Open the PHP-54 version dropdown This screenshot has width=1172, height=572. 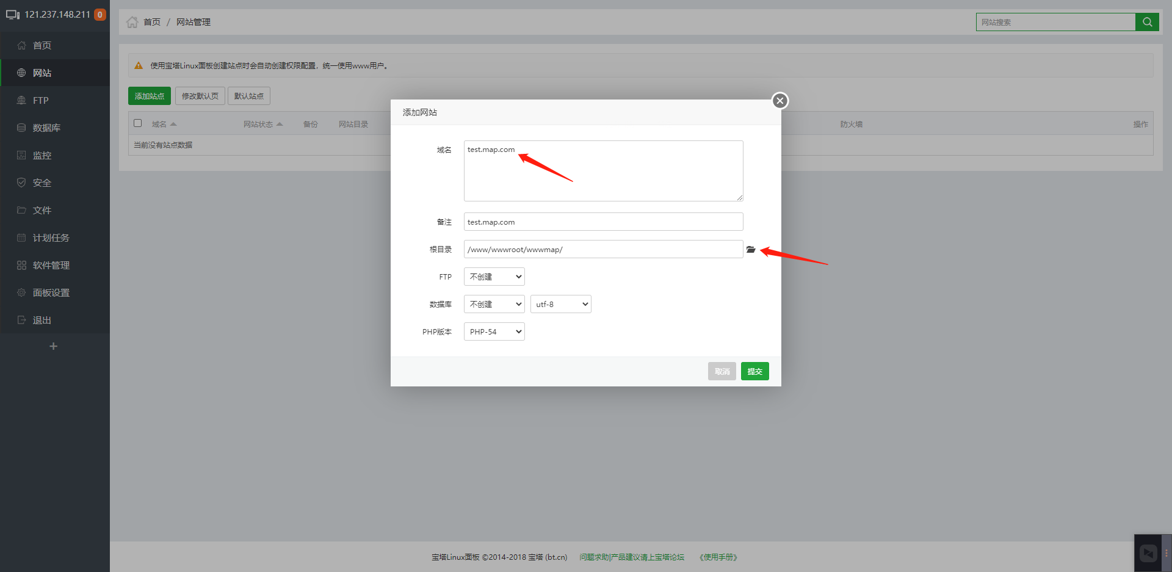pyautogui.click(x=494, y=331)
